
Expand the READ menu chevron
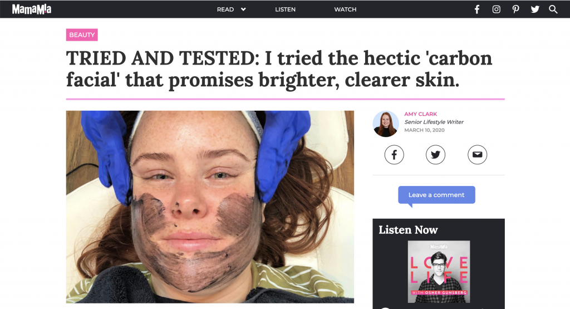click(243, 9)
